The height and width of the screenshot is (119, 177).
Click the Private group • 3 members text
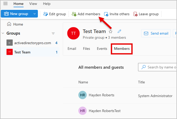tap(104, 37)
